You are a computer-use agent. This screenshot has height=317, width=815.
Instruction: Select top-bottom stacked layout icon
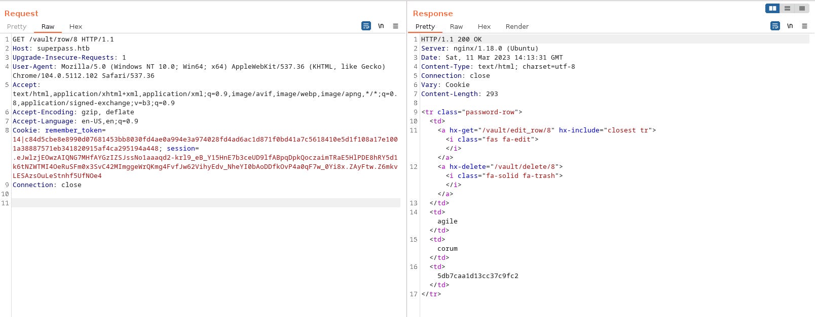787,8
